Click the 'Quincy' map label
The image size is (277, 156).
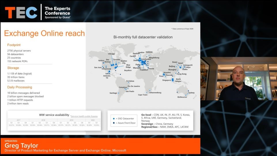pyautogui.click(x=101, y=60)
